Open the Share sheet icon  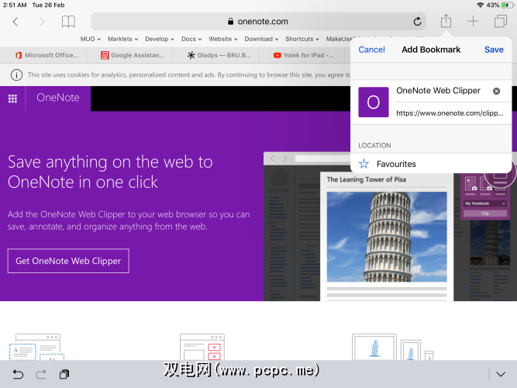[x=446, y=21]
